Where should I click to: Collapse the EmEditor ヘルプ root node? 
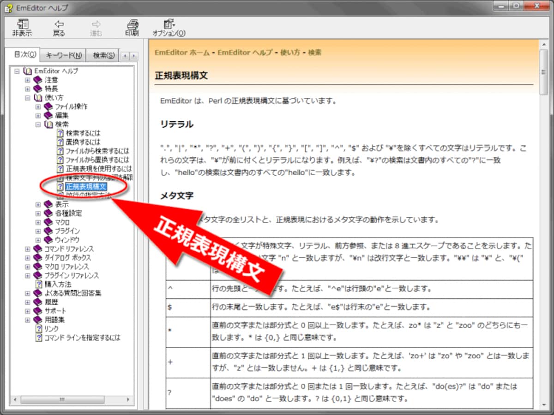(x=17, y=71)
